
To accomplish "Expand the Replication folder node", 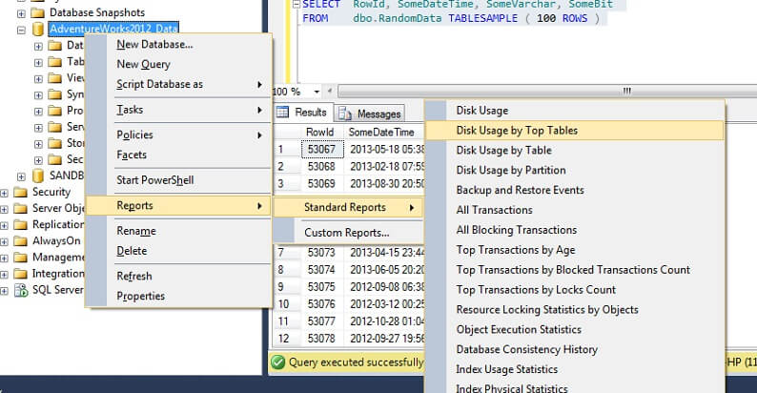I will [x=4, y=225].
